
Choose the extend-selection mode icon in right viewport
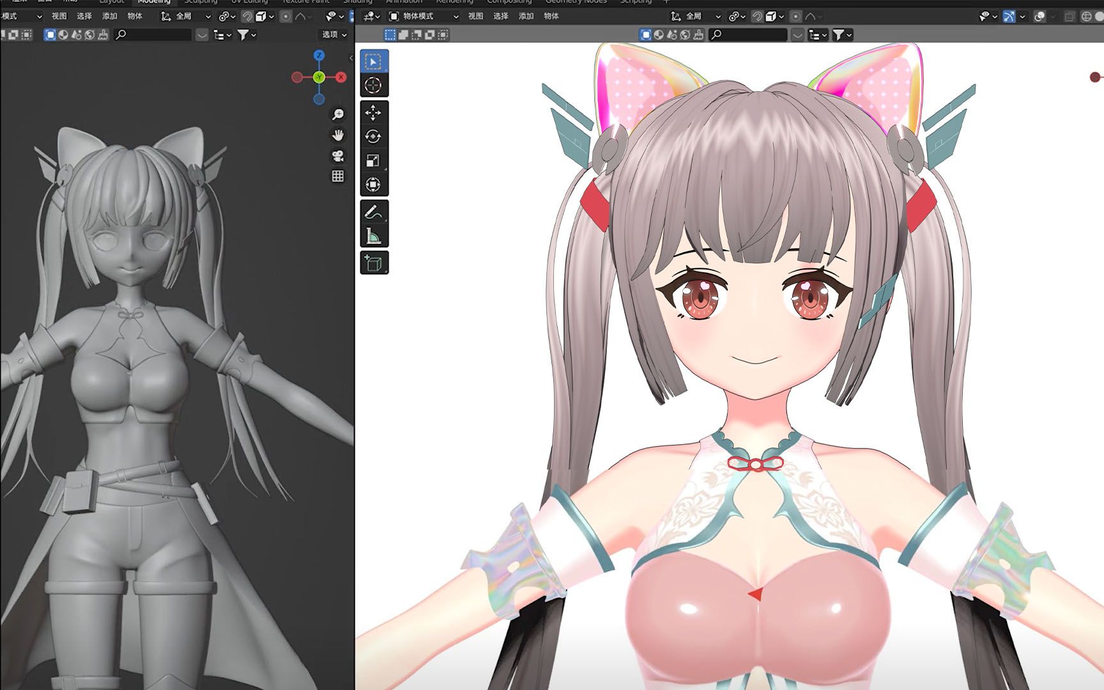click(x=403, y=34)
